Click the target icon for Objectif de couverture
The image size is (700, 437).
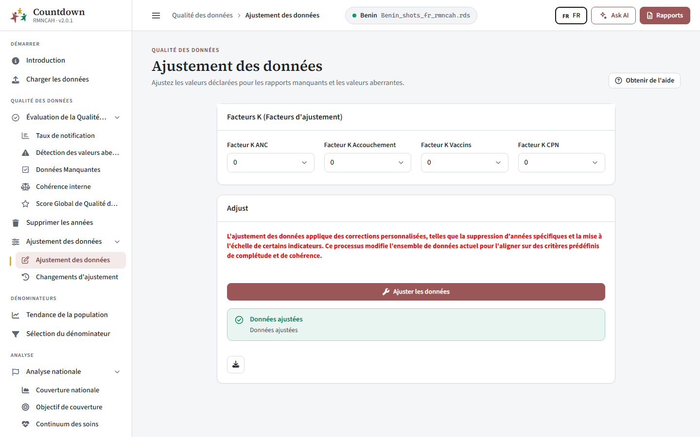(x=25, y=407)
